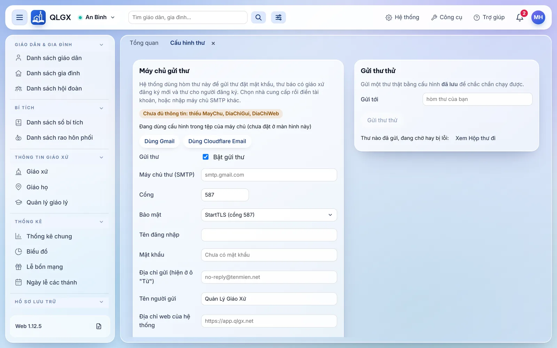Click the Dùng Gmail button

pyautogui.click(x=159, y=141)
